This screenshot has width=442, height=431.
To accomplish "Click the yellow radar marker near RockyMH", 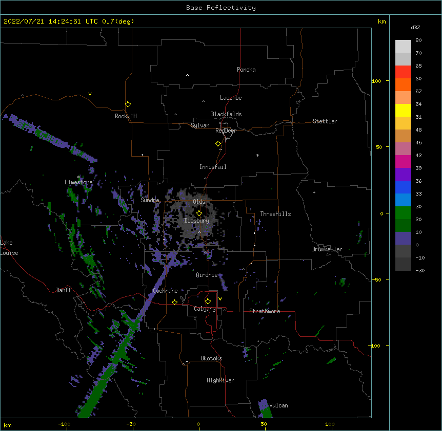I will click(x=128, y=104).
